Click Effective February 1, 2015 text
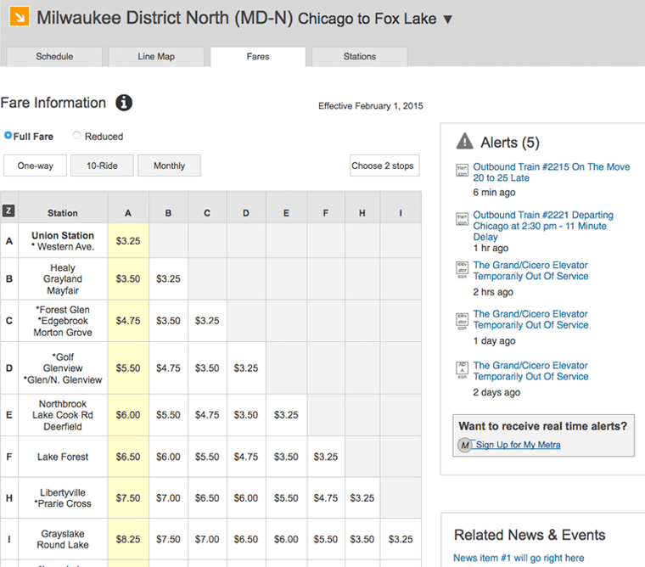645x567 pixels. [370, 106]
